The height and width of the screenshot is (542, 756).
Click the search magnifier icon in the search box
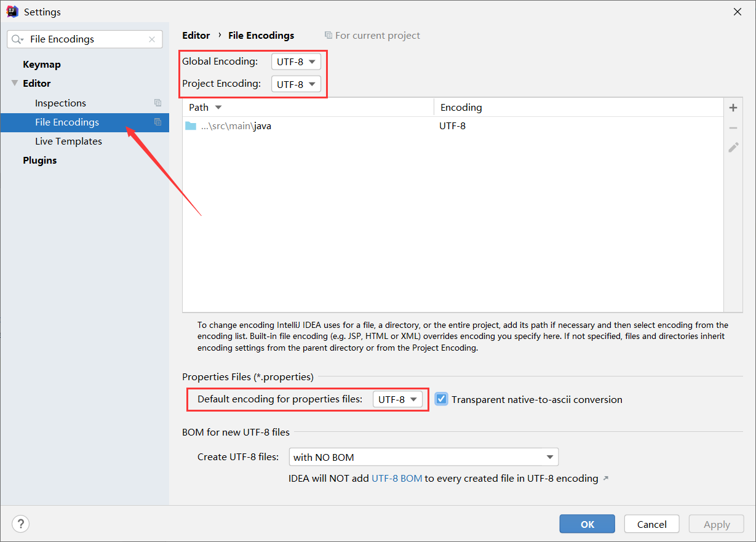tap(17, 39)
